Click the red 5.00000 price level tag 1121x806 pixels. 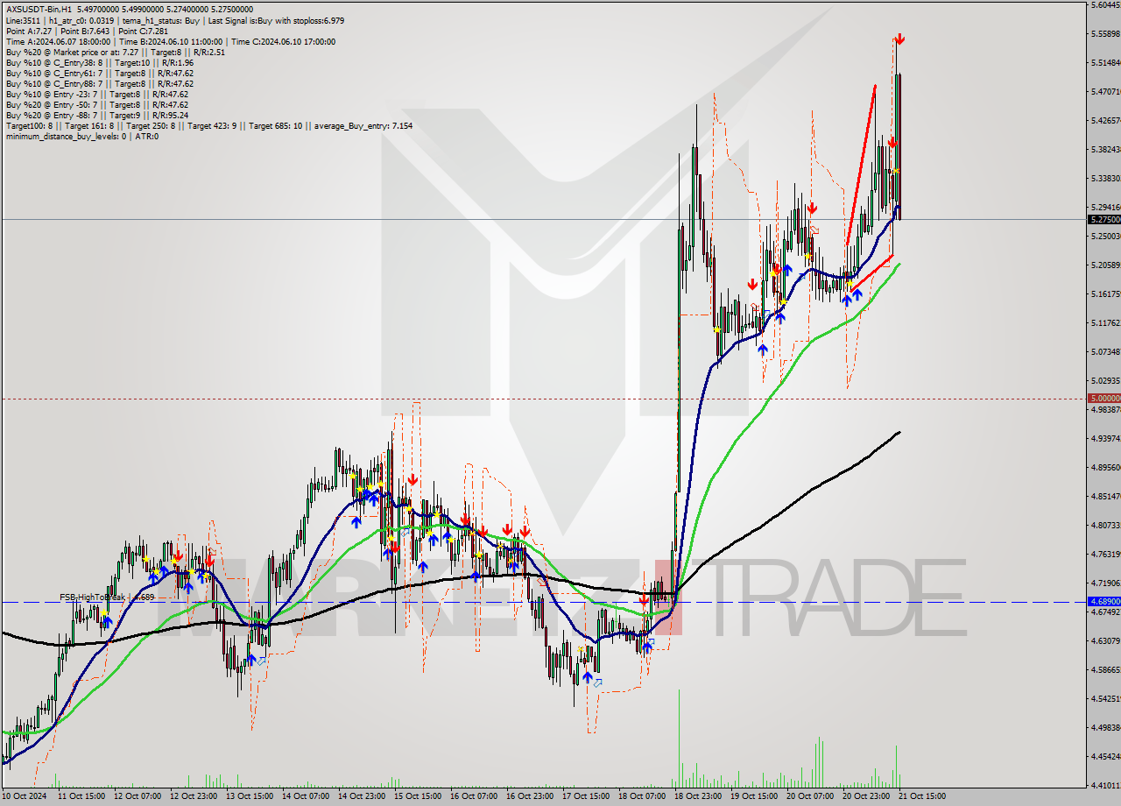1103,399
